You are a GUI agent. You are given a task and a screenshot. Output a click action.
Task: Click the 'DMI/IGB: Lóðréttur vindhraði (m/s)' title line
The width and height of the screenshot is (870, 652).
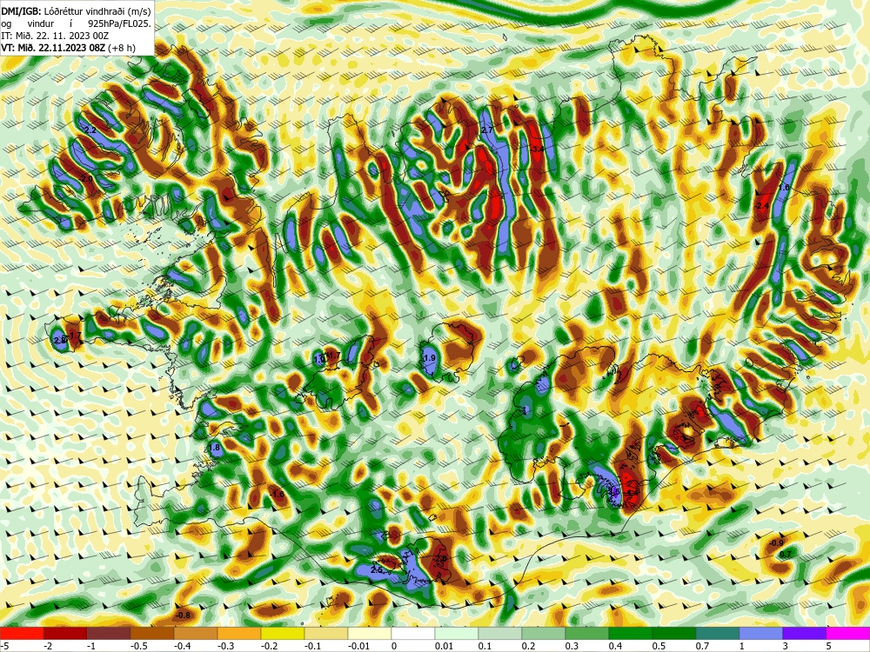(x=76, y=10)
